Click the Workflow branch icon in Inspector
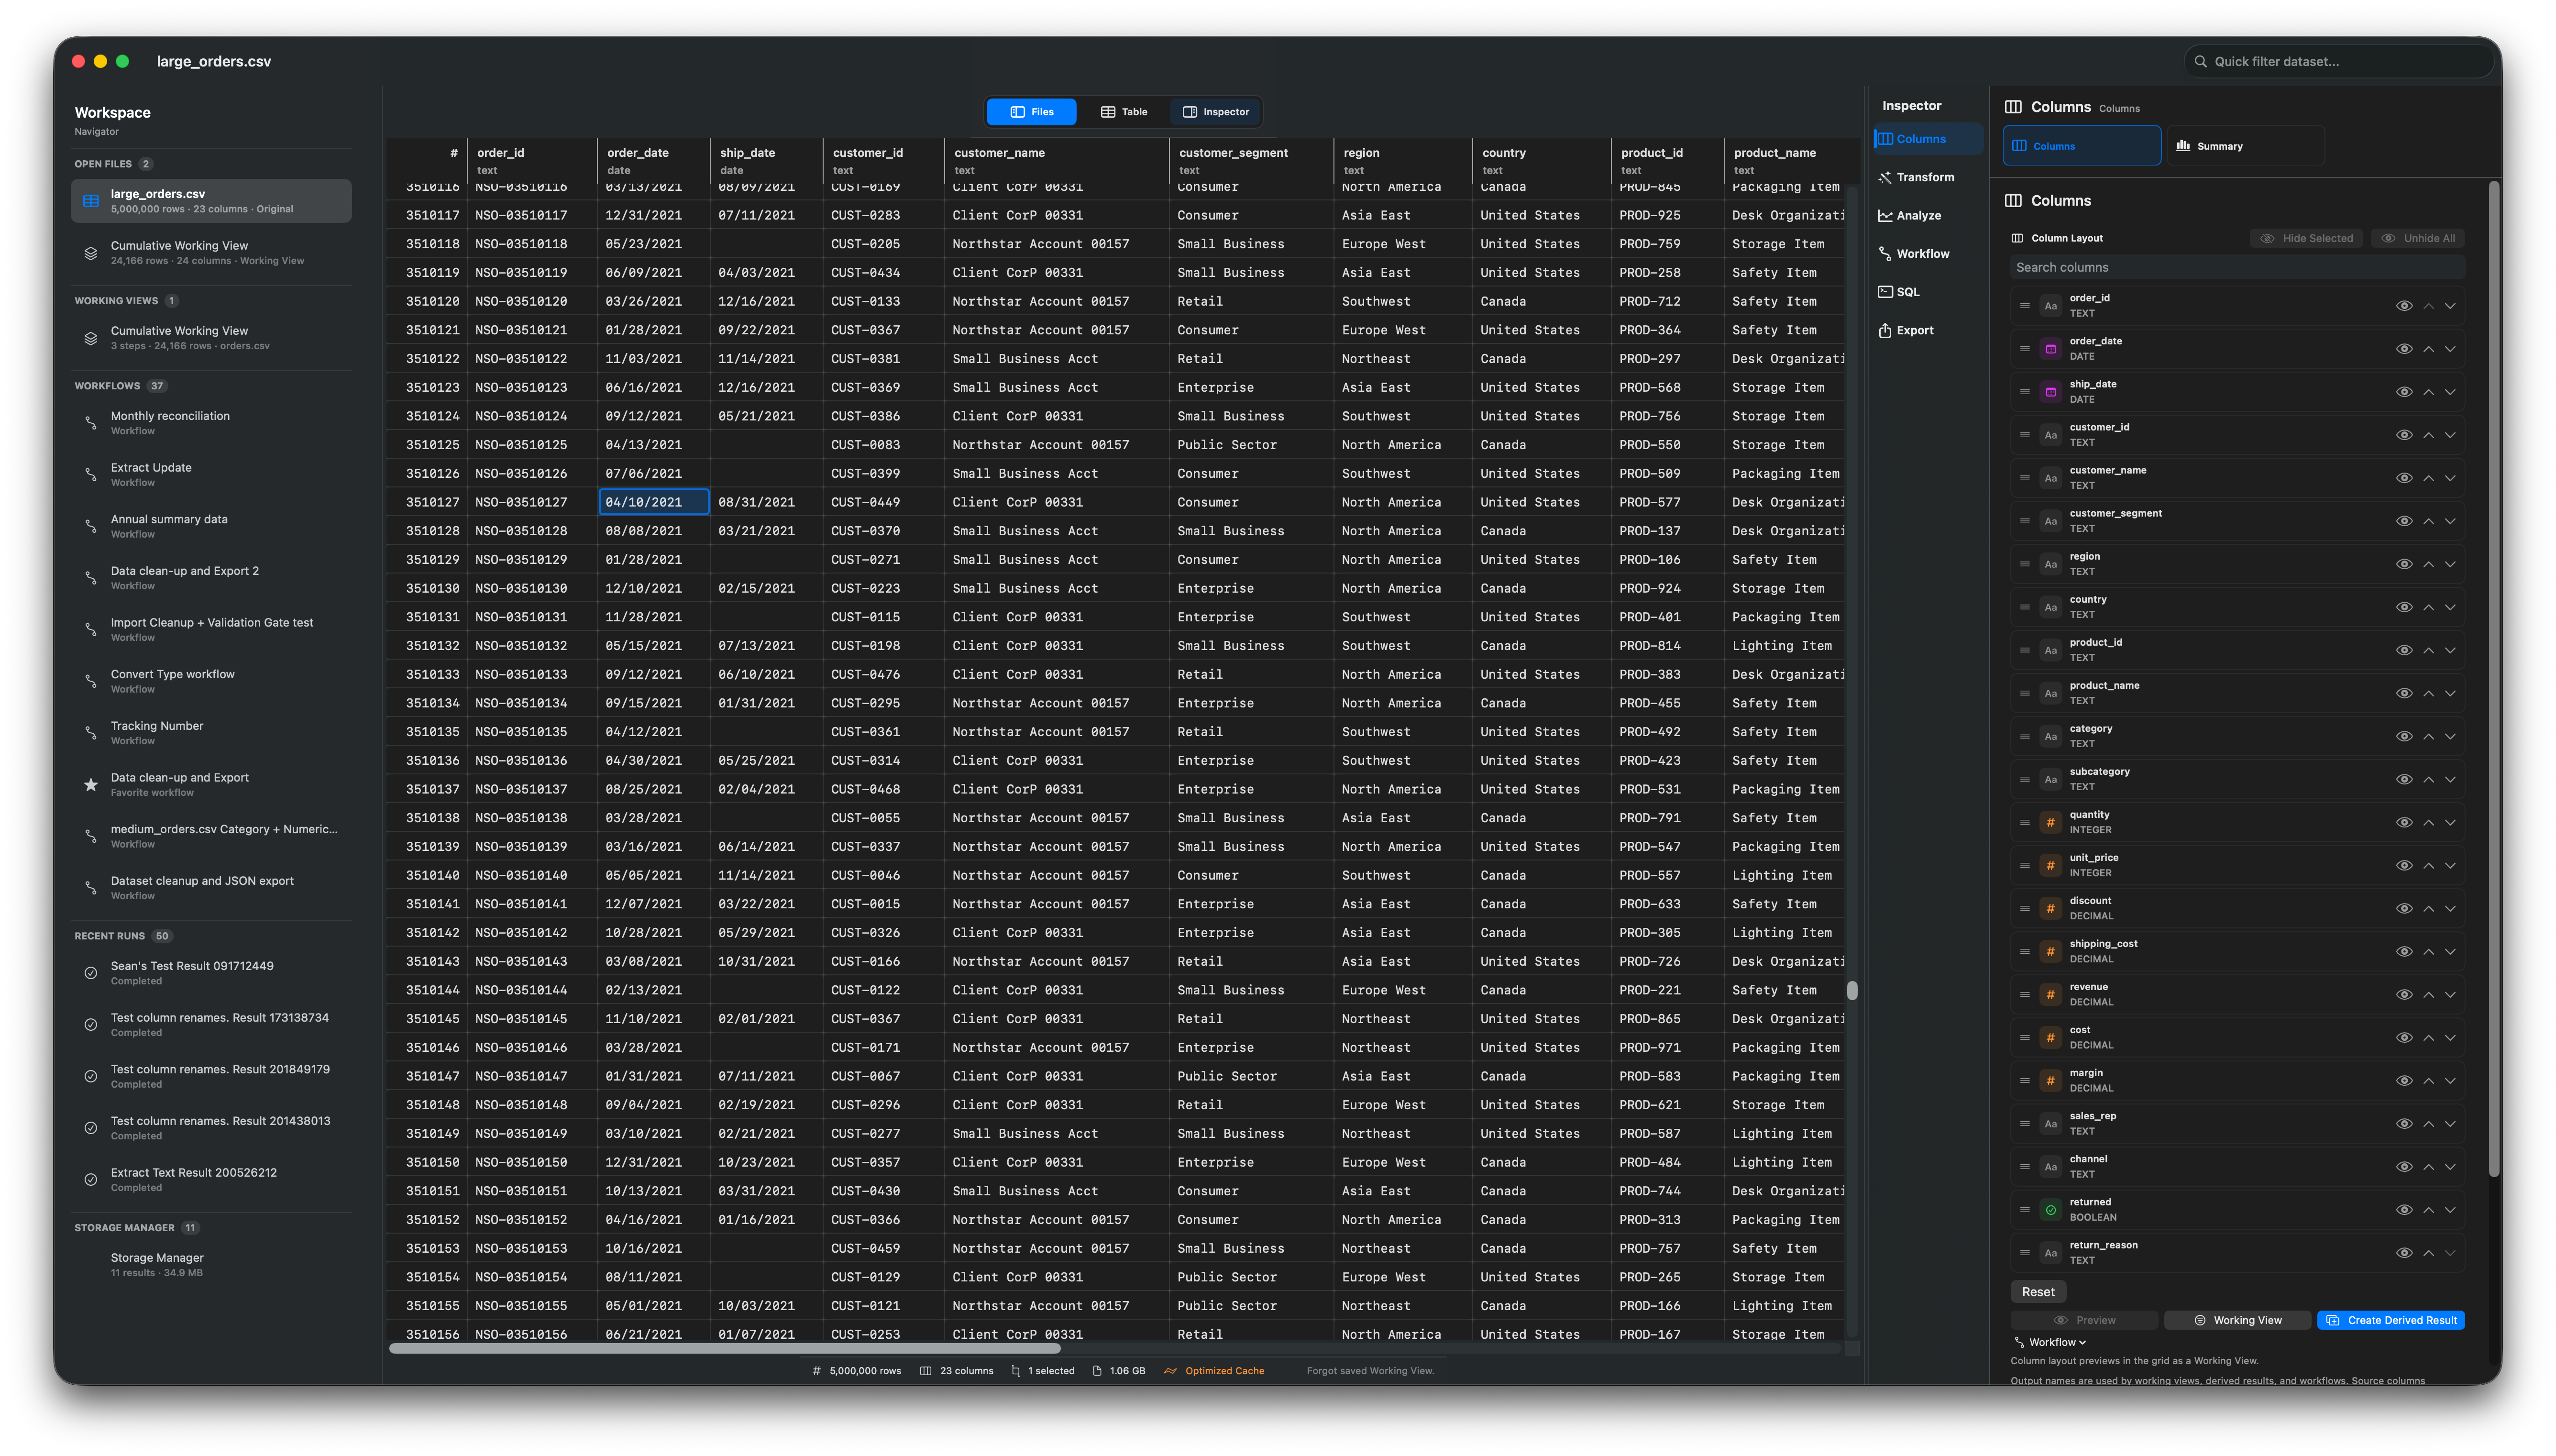 coord(1885,254)
